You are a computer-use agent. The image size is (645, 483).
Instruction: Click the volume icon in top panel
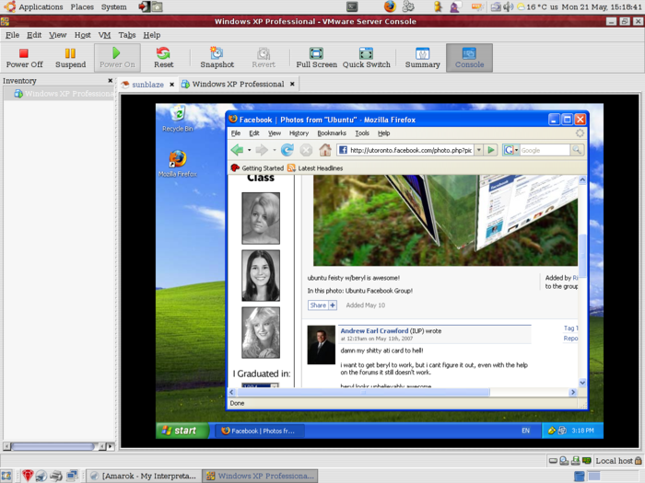(x=509, y=6)
